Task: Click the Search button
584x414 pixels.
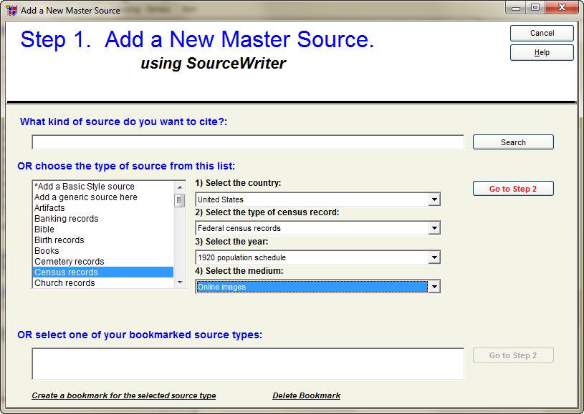Action: click(x=513, y=142)
